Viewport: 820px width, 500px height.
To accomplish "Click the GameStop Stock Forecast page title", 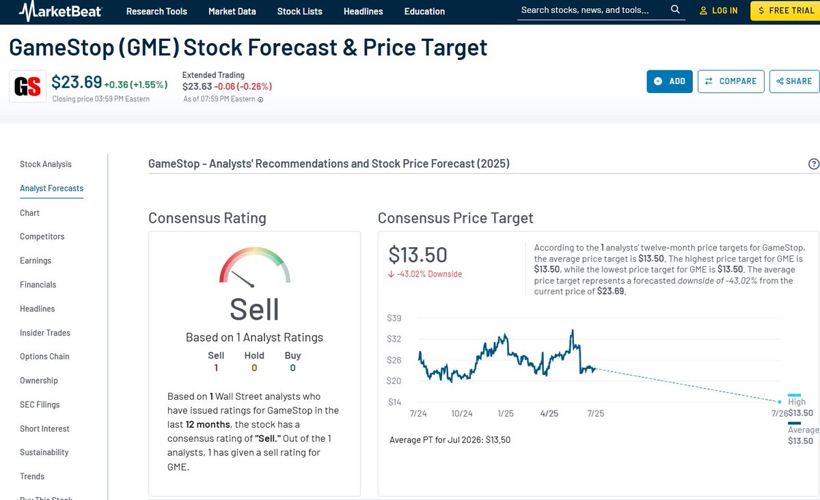I will (248, 47).
